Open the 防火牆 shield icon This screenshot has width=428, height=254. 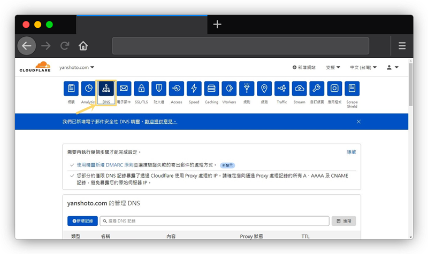pyautogui.click(x=159, y=89)
